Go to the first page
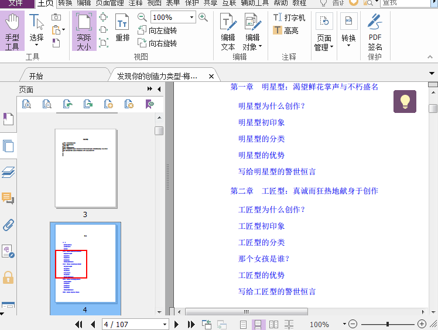Image resolution: width=438 pixels, height=330 pixels. (x=78, y=324)
